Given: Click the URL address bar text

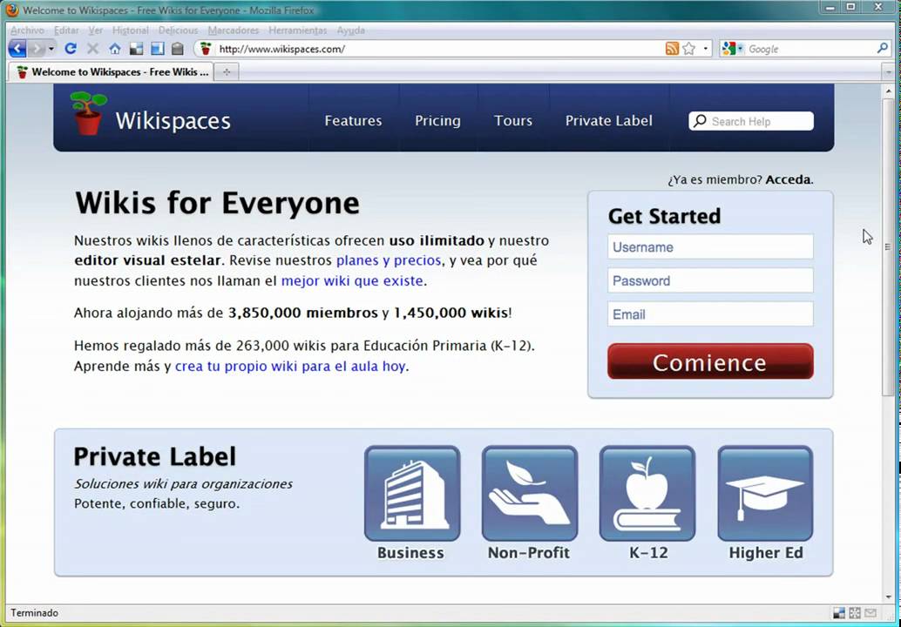Looking at the screenshot, I should click(x=282, y=50).
